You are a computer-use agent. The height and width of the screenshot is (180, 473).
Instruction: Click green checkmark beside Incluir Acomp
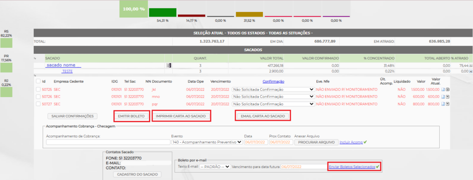[x=365, y=142]
